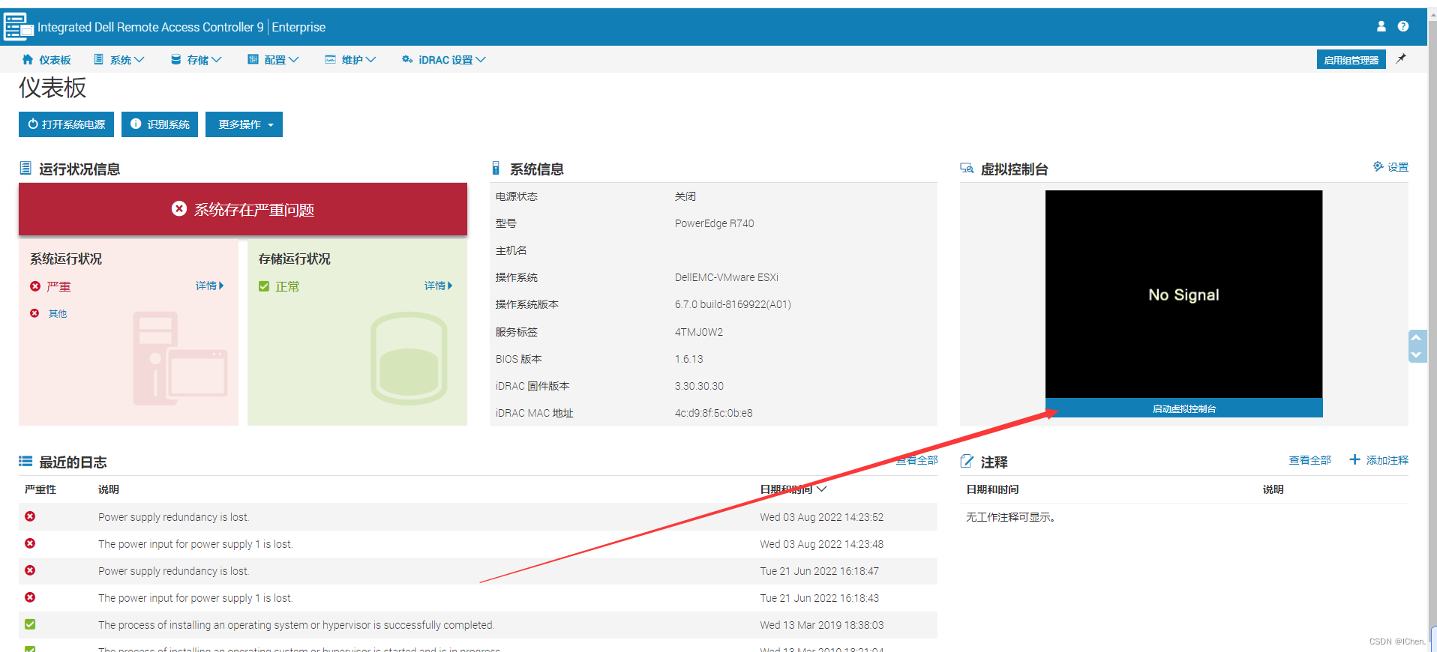Open the 维护 menu
1437x652 pixels.
(x=350, y=60)
